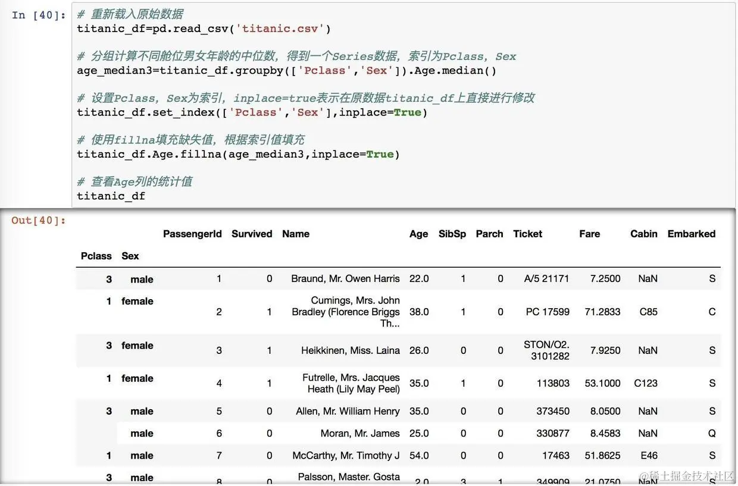
Task: Click the Sex index header
Action: point(130,256)
